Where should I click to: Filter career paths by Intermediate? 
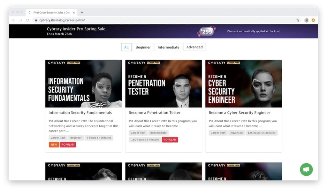(169, 47)
